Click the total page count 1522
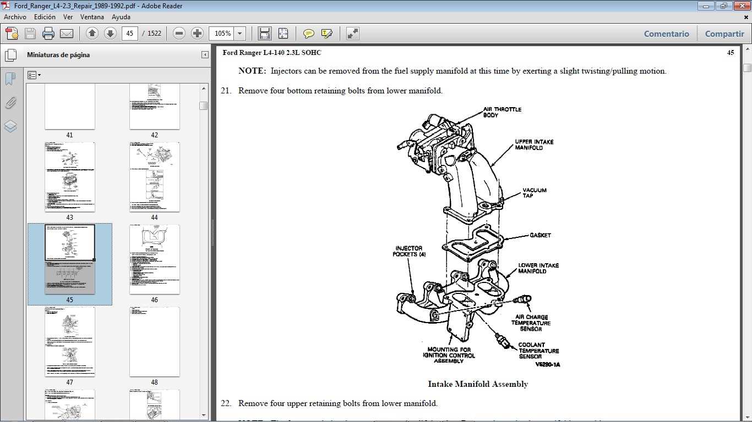Image resolution: width=752 pixels, height=422 pixels. point(154,34)
